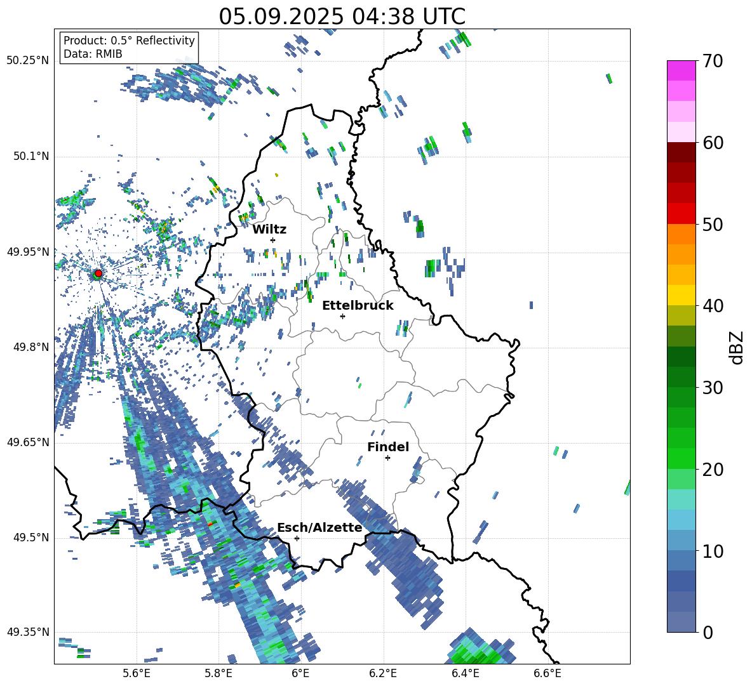Click the Esch/Alzette station cross marker
The height and width of the screenshot is (686, 752).
click(x=297, y=538)
